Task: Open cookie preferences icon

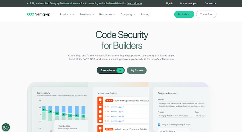Action: tap(6, 127)
